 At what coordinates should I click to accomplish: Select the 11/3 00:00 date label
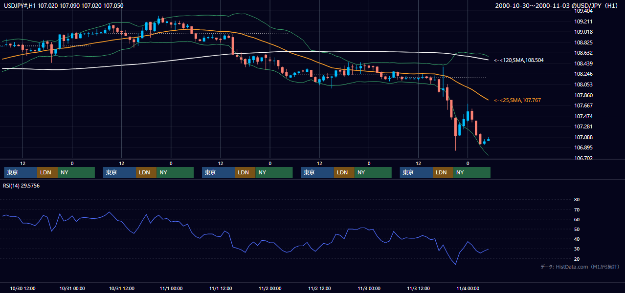click(x=369, y=288)
